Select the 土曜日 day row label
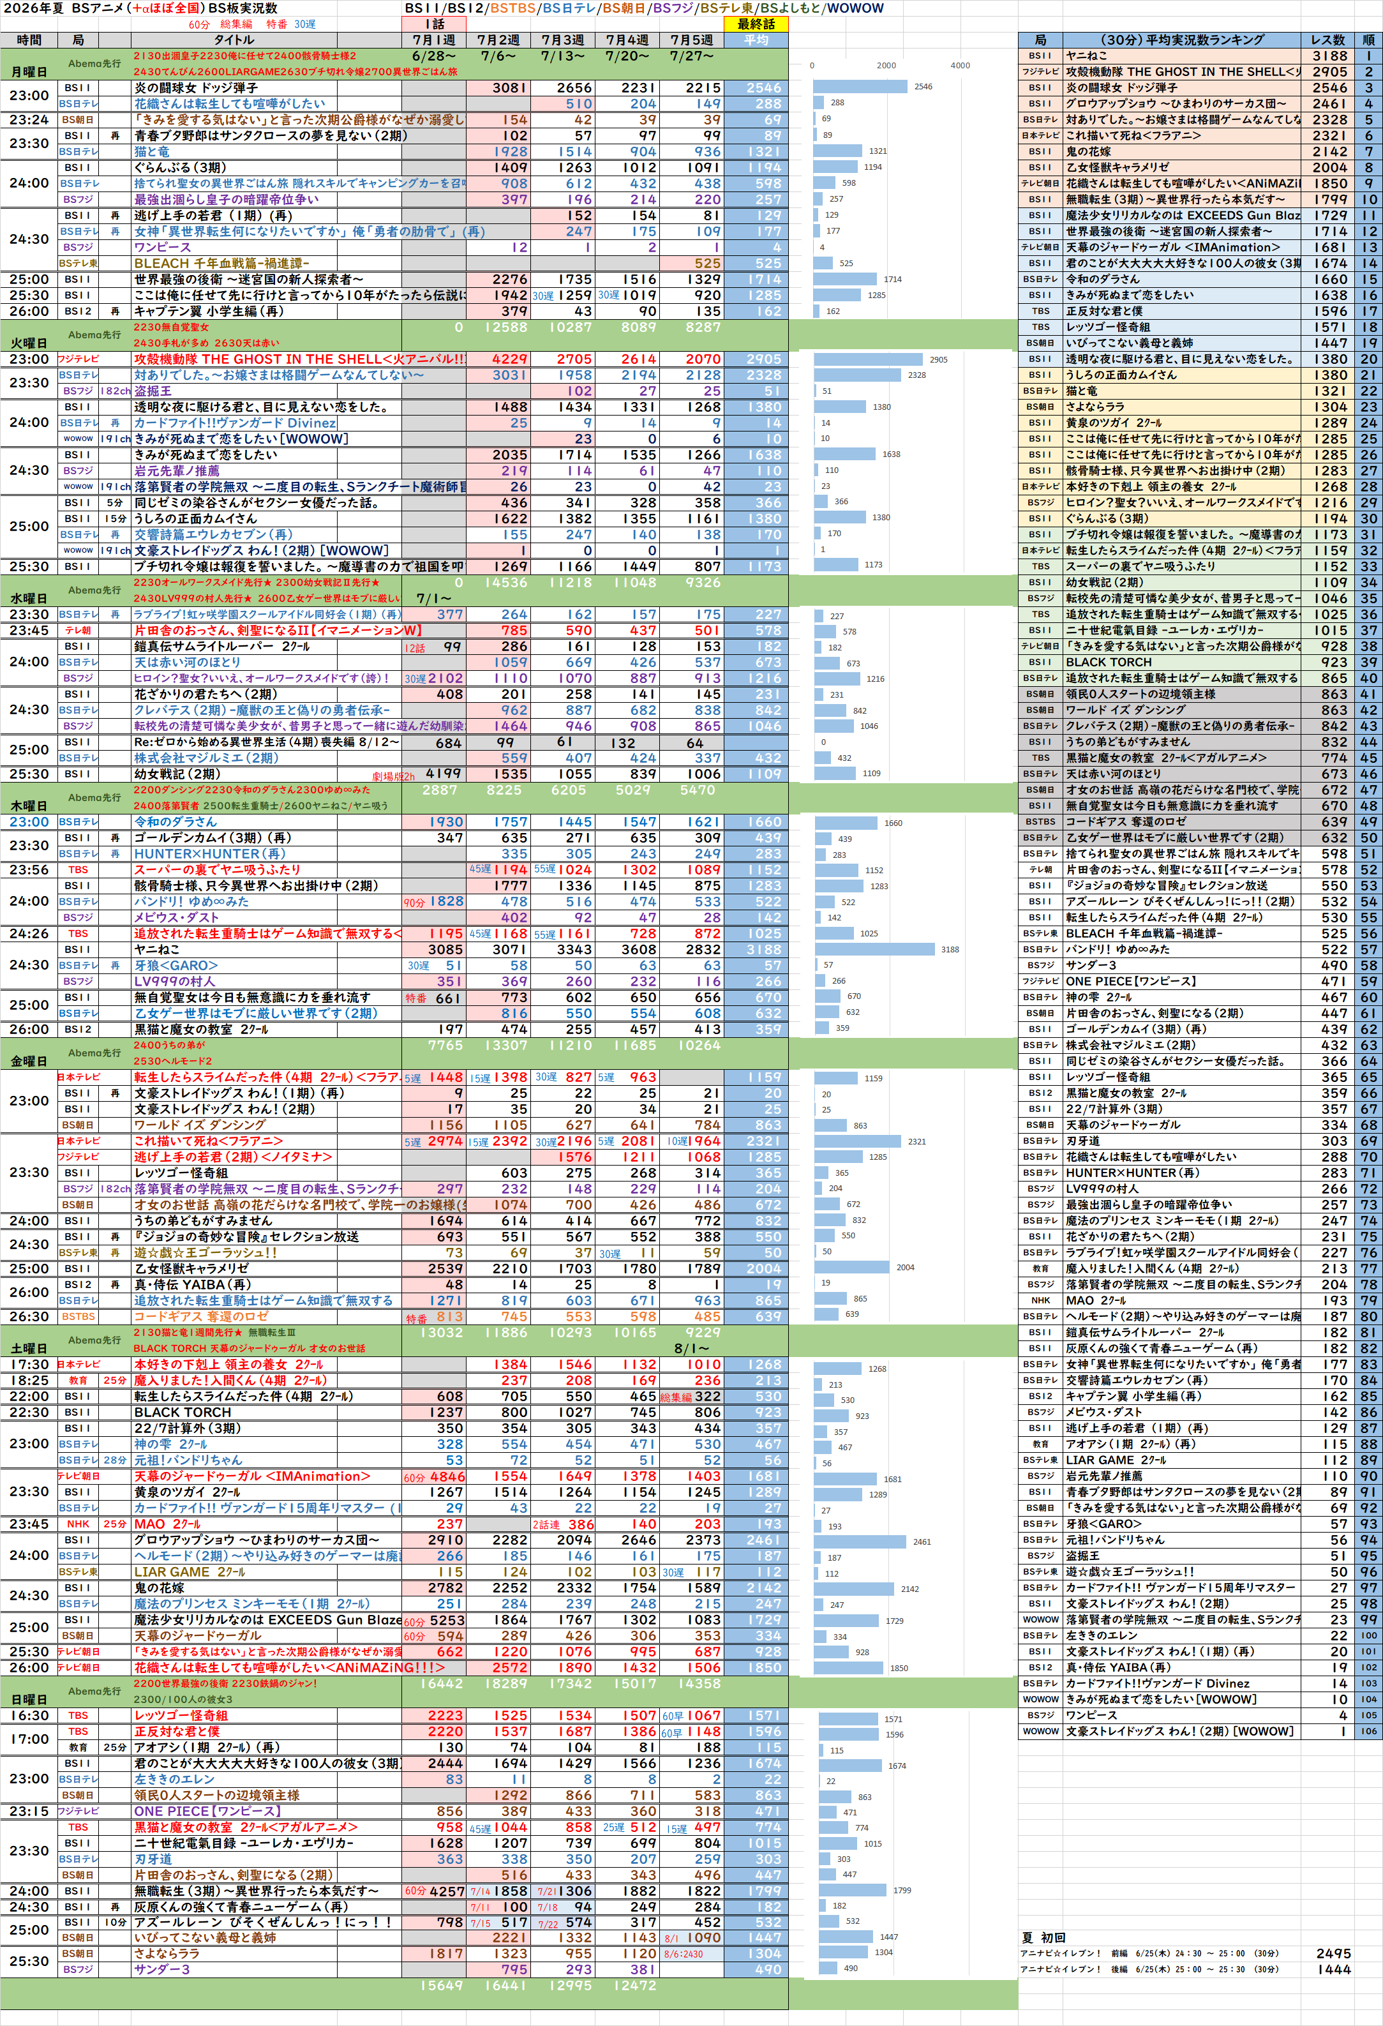1383x2026 pixels. point(29,1347)
